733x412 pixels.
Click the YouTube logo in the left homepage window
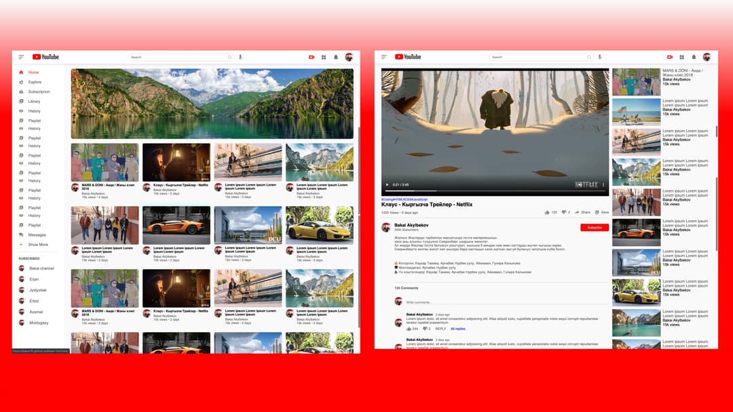45,57
